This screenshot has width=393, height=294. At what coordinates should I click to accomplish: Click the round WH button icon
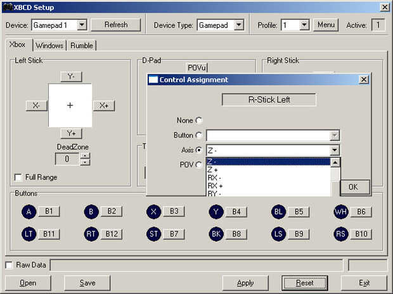pyautogui.click(x=341, y=212)
